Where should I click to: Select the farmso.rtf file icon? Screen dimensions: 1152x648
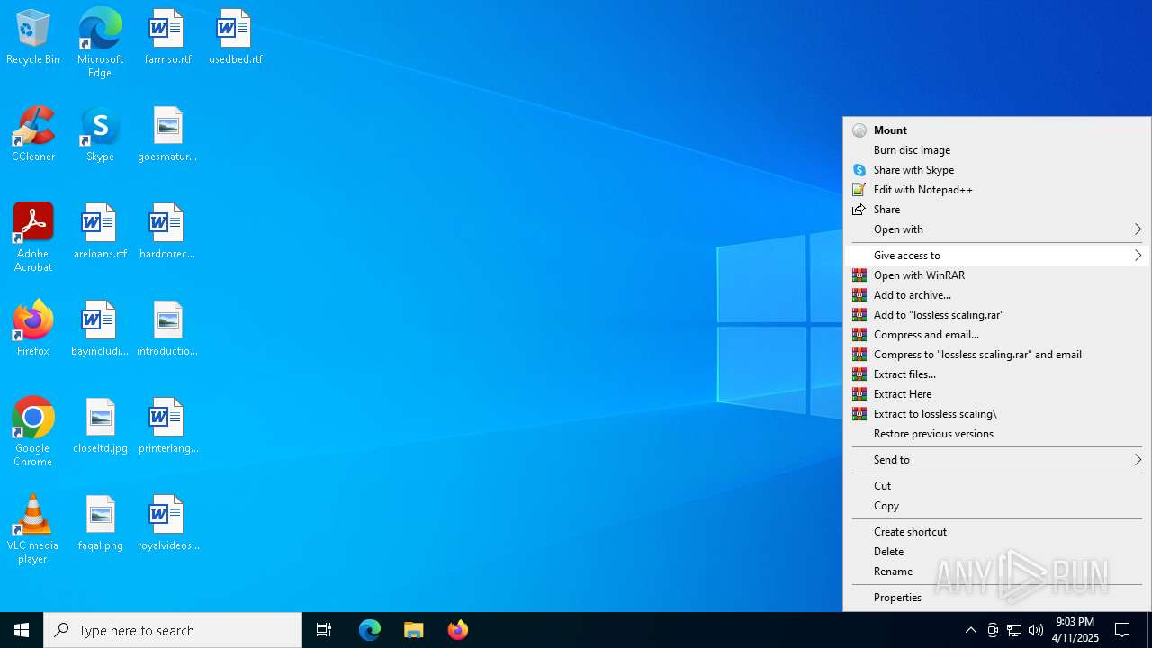(167, 38)
